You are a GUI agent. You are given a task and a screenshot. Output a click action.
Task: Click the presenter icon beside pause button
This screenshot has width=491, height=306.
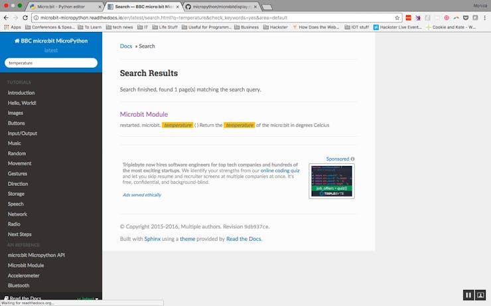pyautogui.click(x=480, y=295)
